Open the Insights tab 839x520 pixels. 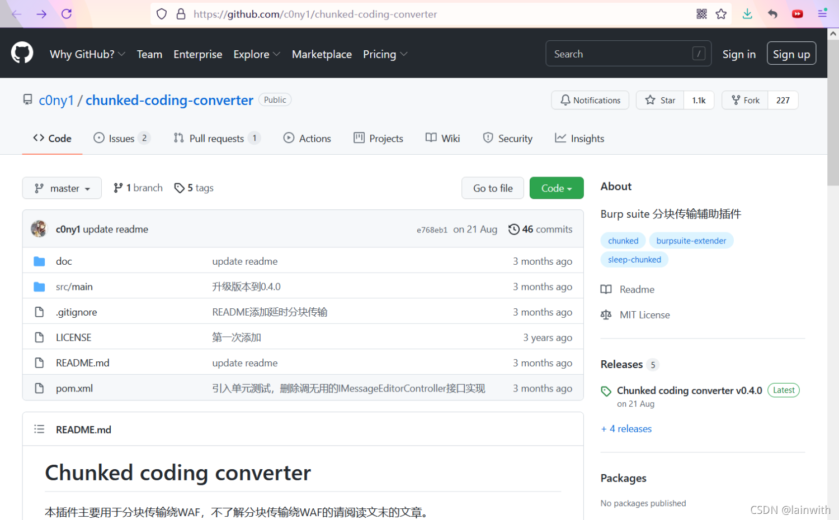[x=579, y=139]
